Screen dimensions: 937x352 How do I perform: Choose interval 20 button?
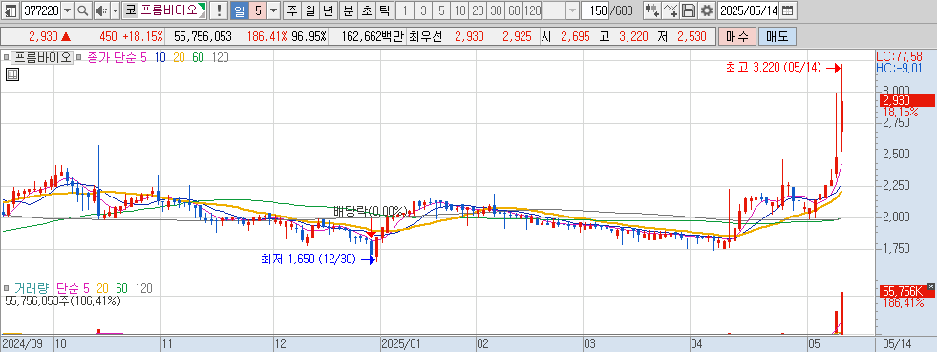478,10
